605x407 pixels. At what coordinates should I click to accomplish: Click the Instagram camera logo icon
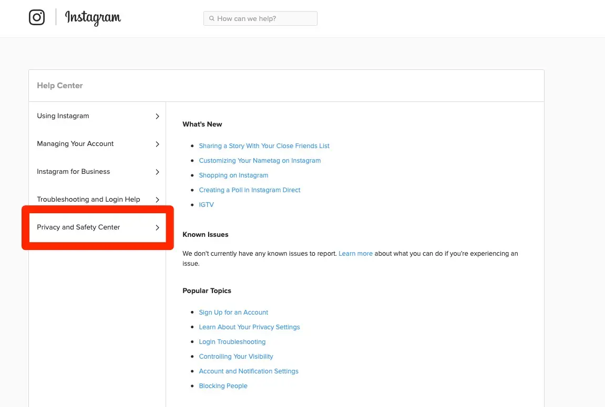click(x=37, y=17)
